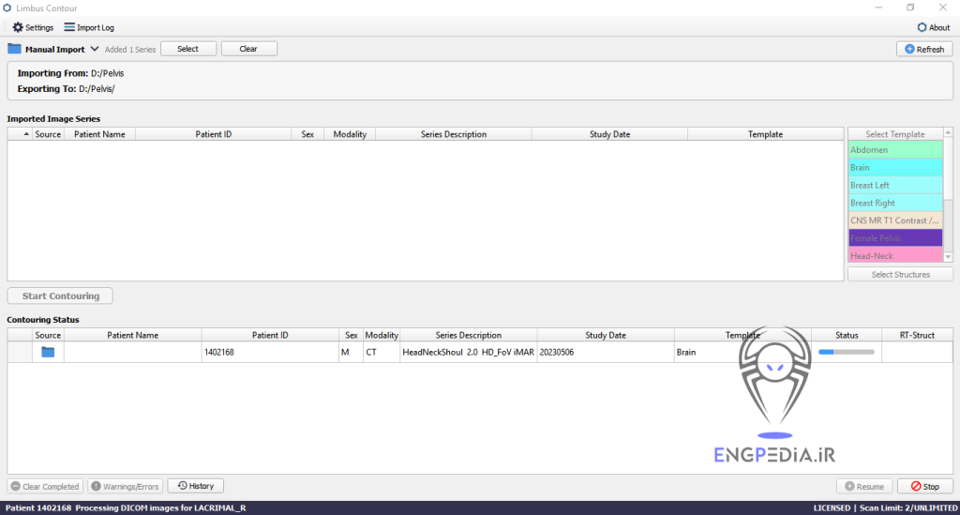Viewport: 960px width, 515px height.
Task: Click the blue Manual Import folder icon
Action: click(x=14, y=49)
